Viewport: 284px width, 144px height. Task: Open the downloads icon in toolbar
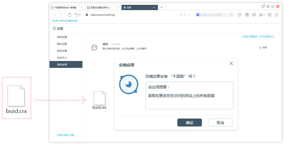click(x=270, y=15)
